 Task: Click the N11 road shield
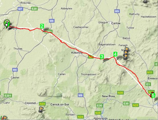tap(150, 72)
